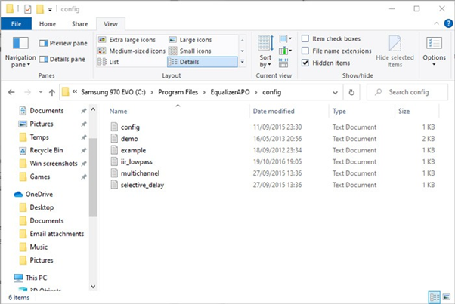
Task: Go forward in folder history
Action: pos(27,92)
